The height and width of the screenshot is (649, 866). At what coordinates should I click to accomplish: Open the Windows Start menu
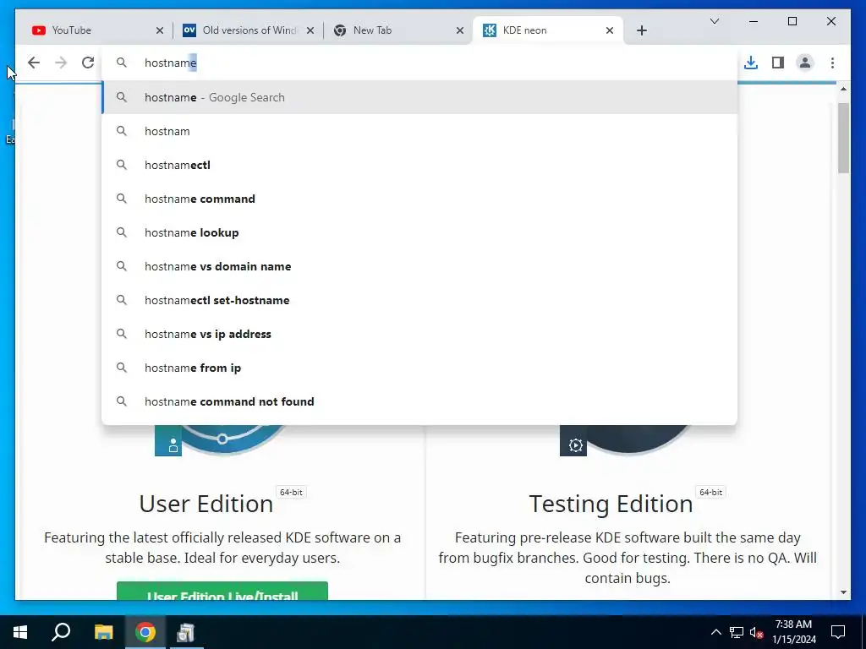tap(20, 632)
